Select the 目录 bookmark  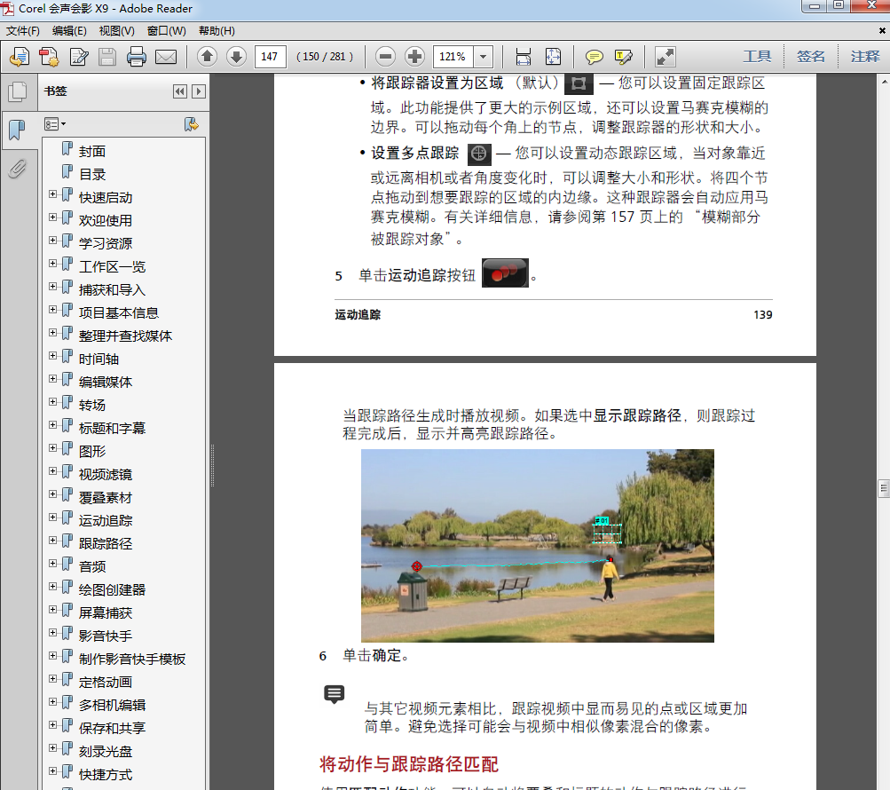click(x=92, y=175)
